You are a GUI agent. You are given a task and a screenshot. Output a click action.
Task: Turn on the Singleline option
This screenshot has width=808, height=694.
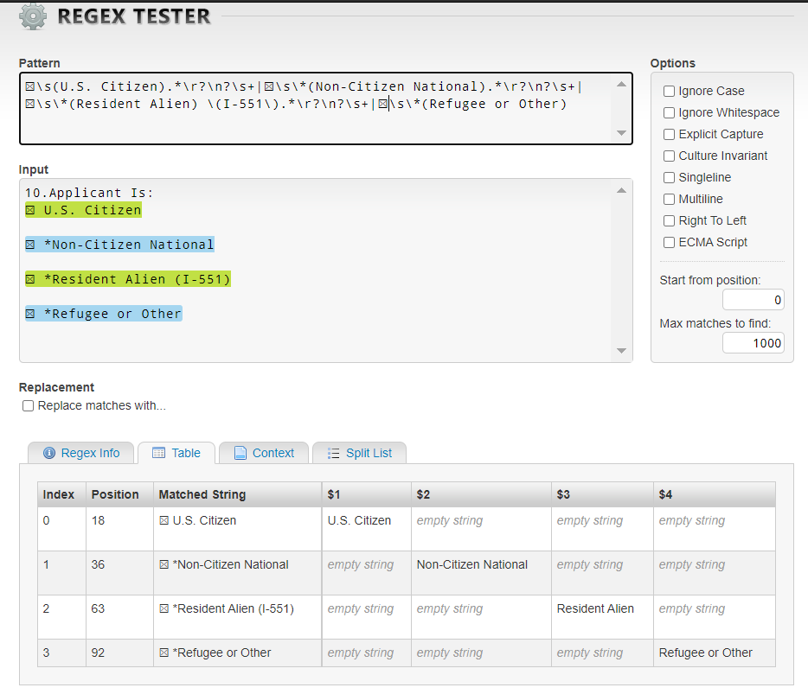click(x=669, y=178)
